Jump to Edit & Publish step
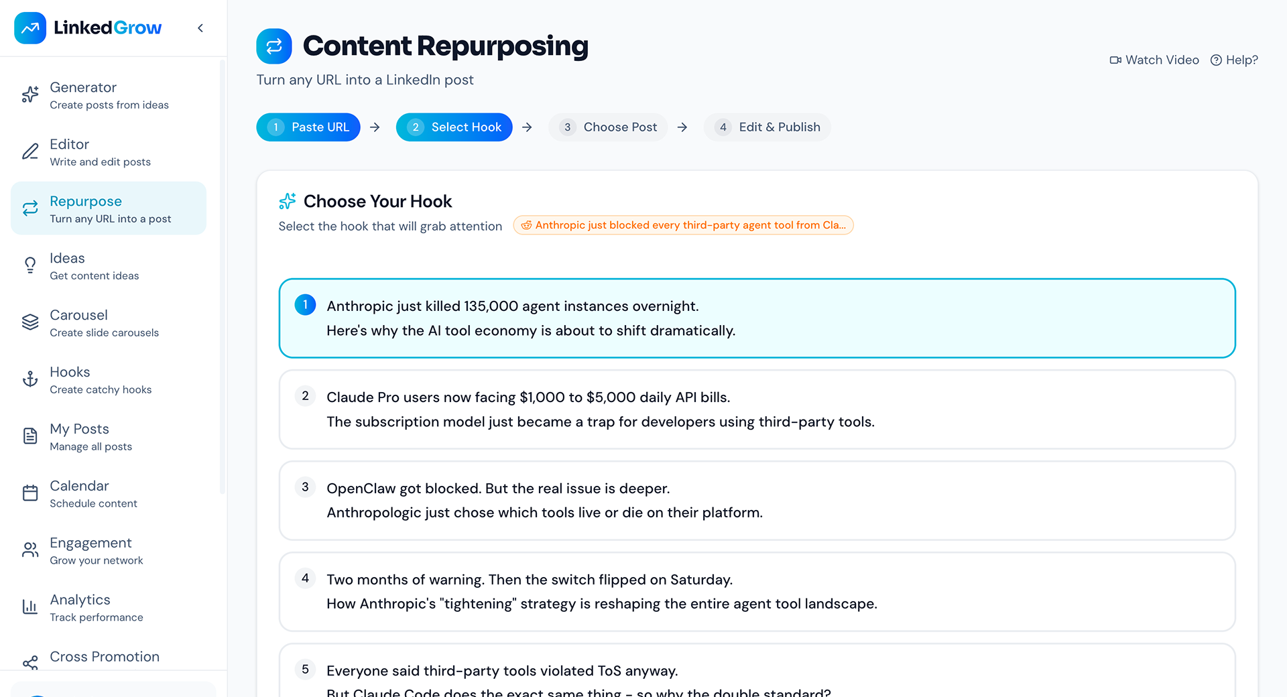This screenshot has height=697, width=1287. (768, 127)
